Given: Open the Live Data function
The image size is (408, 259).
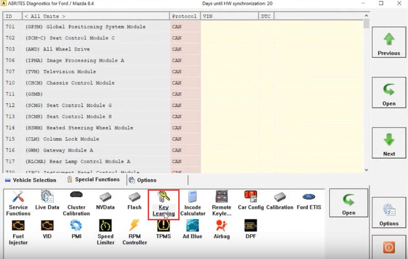Looking at the screenshot, I should click(x=47, y=200).
